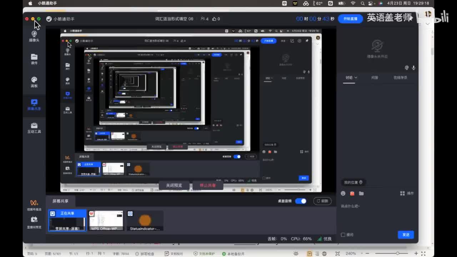The height and width of the screenshot is (257, 457).
Task: Open 小鹅通助手 menu in macOS menu bar
Action: click(47, 3)
